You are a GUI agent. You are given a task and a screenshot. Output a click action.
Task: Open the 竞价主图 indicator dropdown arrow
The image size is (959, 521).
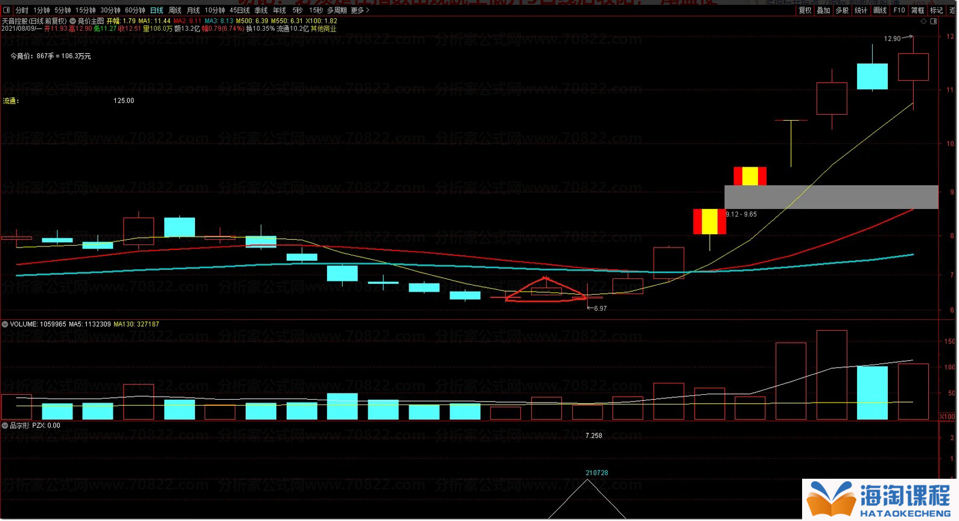[x=73, y=21]
